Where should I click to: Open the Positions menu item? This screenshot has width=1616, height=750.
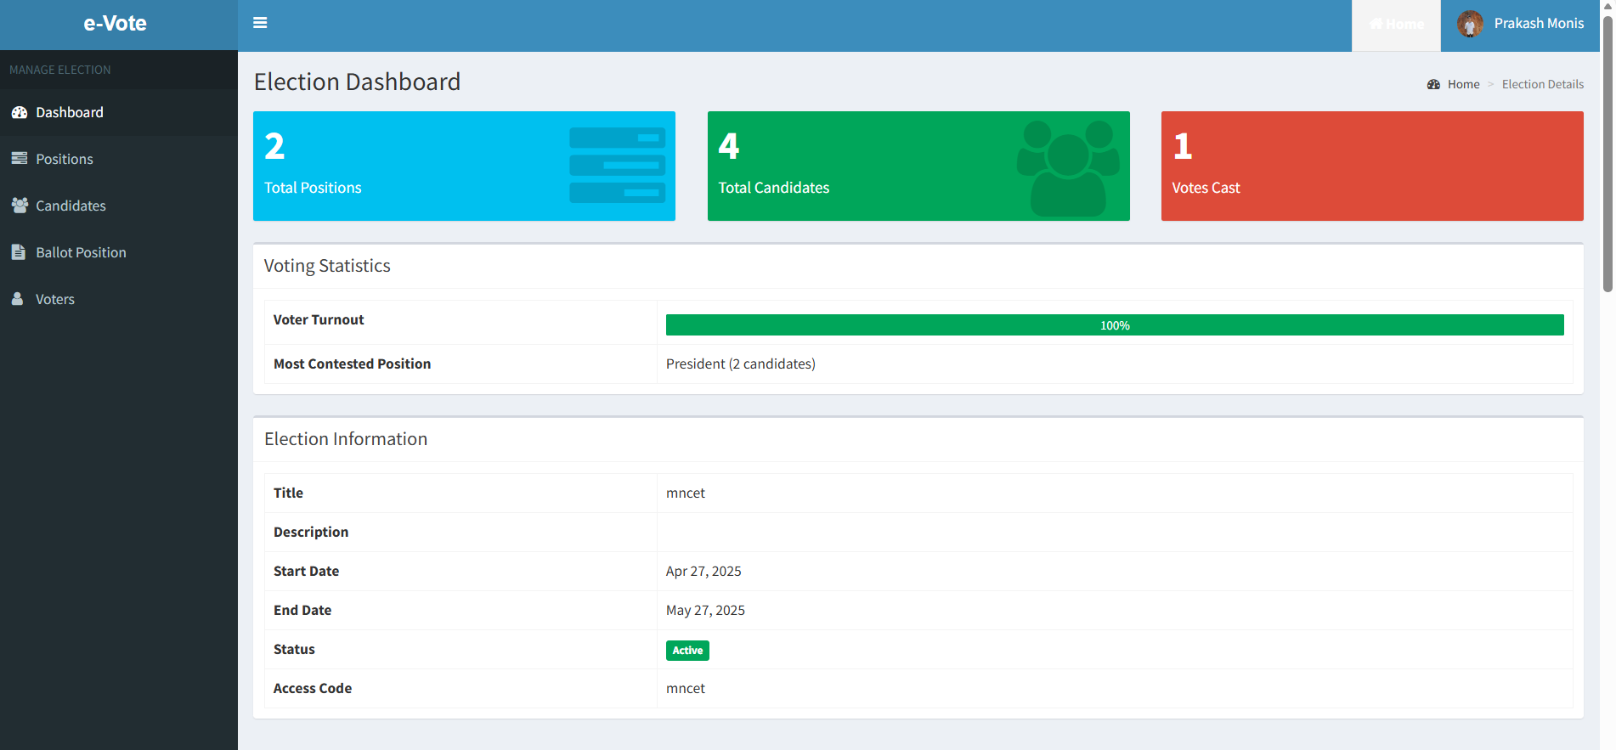[x=65, y=159]
